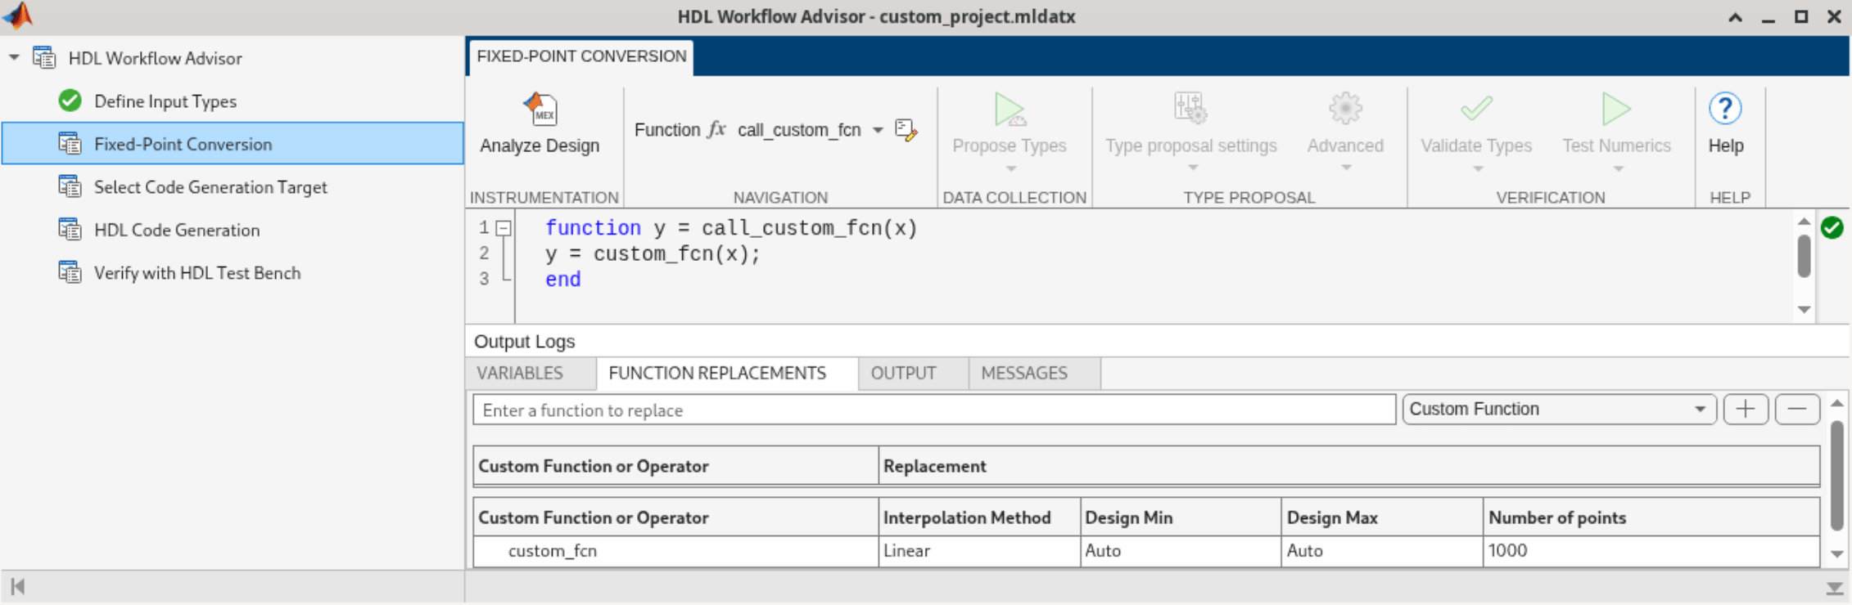Screen dimensions: 1852x605
Task: Click the collapse-panel arrow icon at bottom right
Action: (1835, 588)
